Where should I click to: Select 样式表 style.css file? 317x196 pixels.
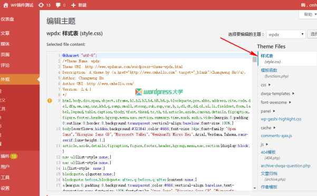click(287, 58)
